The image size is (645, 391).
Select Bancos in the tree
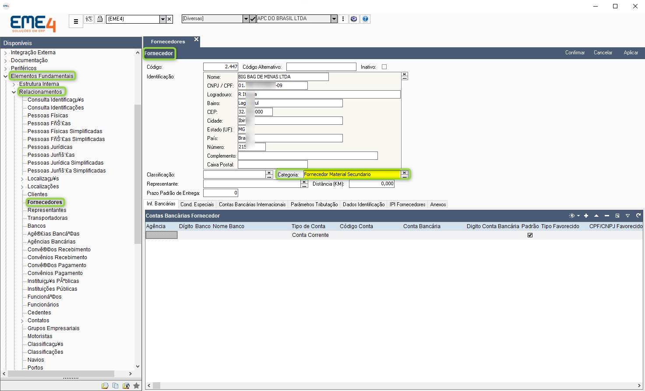click(37, 226)
